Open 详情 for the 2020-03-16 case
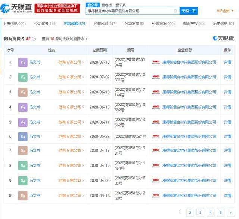 [227, 196]
